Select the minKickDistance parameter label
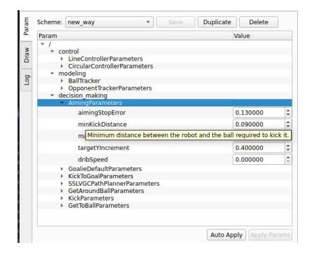The height and width of the screenshot is (255, 310). pos(102,124)
